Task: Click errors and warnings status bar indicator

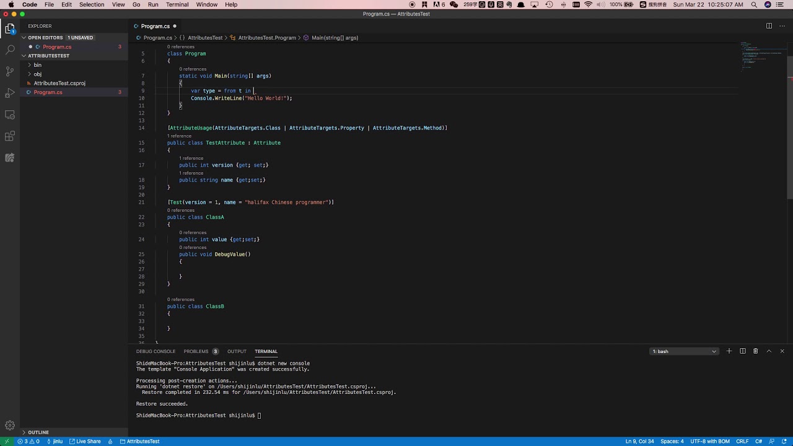Action: 28,441
